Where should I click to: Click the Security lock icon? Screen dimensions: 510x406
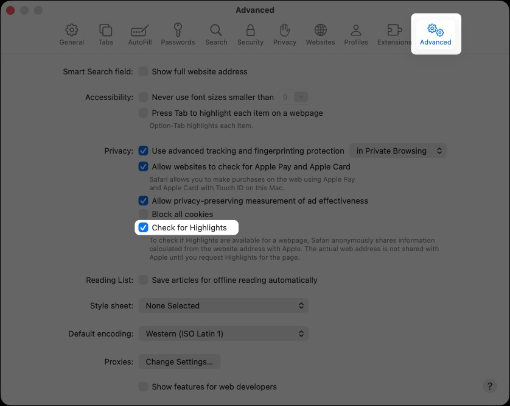pyautogui.click(x=250, y=35)
